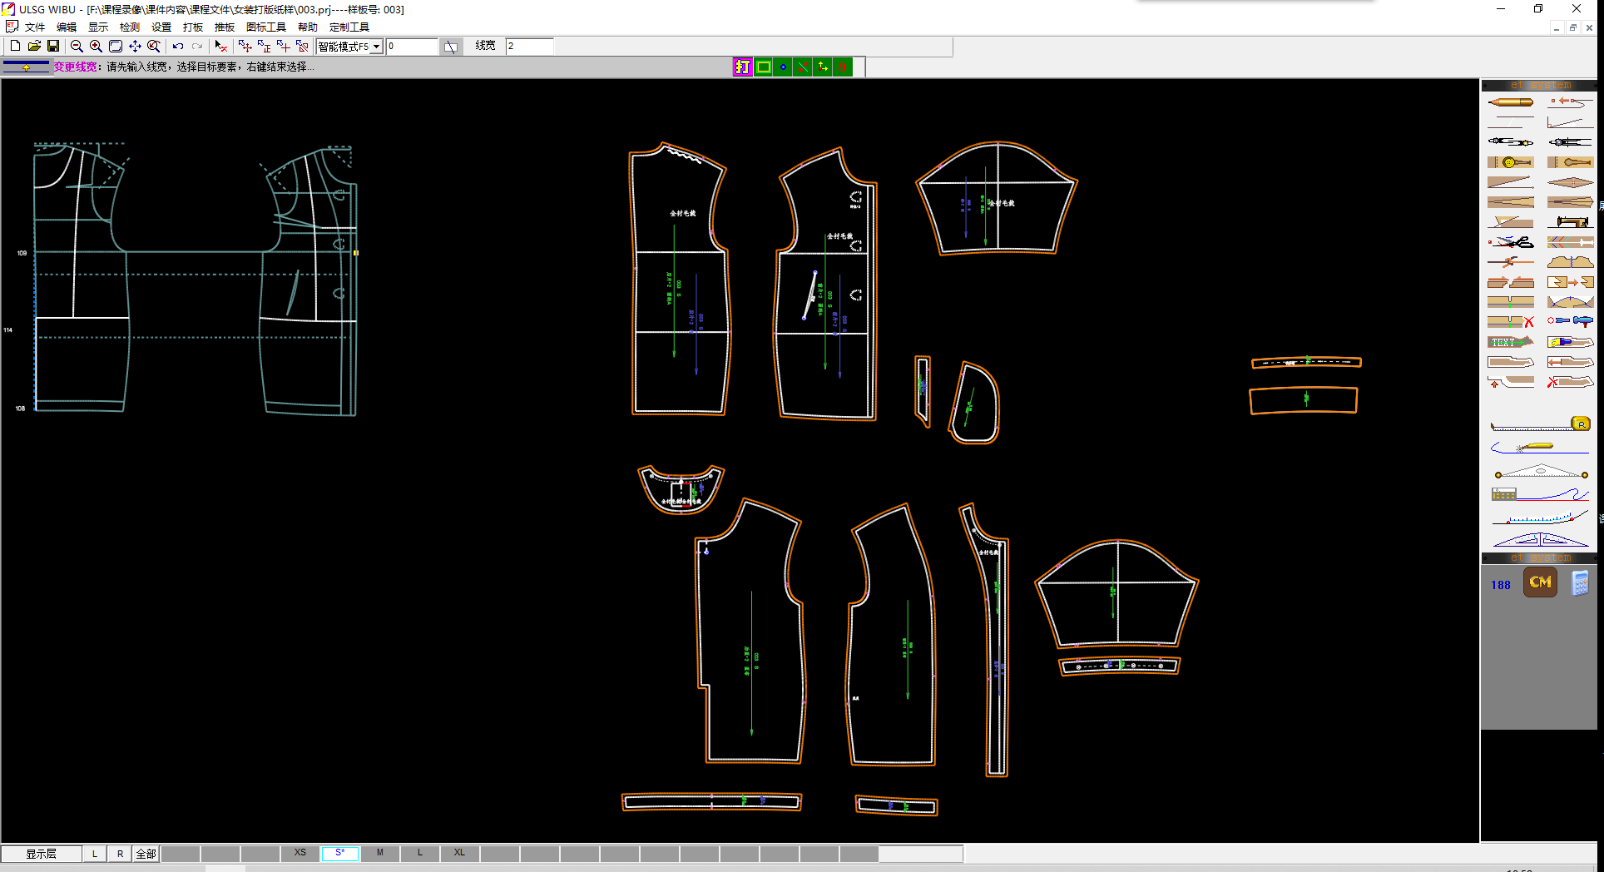
Task: Select the diamond dart tool
Action: point(1570,182)
